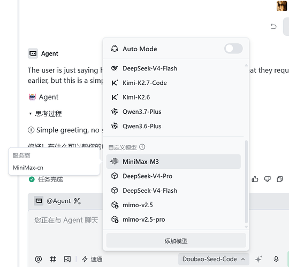
Task: Click the 任务完成 status text
Action: (x=50, y=179)
